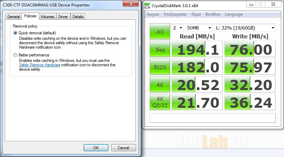Open the Βοήθεια menu
Screen dimensions: 284x157
pyautogui.click(x=213, y=14)
